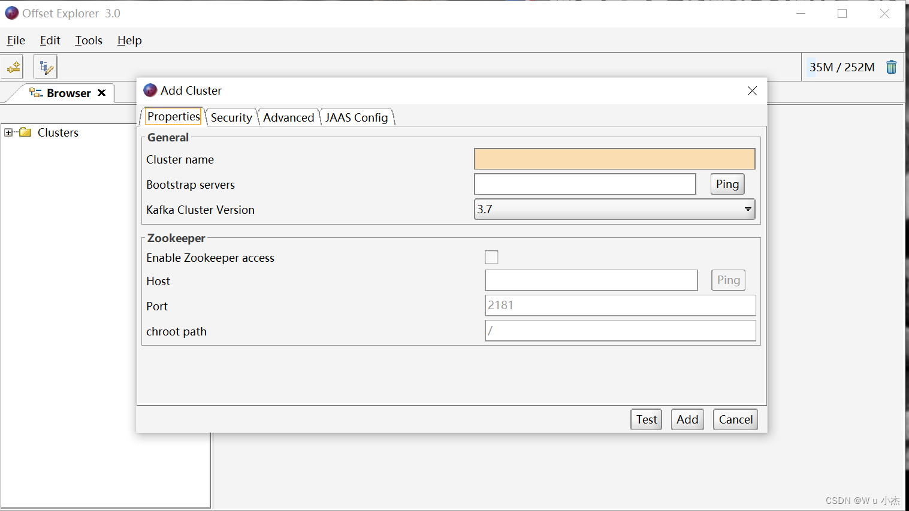Click the edit connection toolbar icon
This screenshot has width=909, height=511.
pos(46,67)
